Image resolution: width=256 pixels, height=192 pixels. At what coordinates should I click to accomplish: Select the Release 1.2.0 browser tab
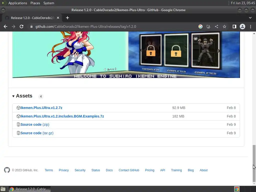(x=32, y=18)
